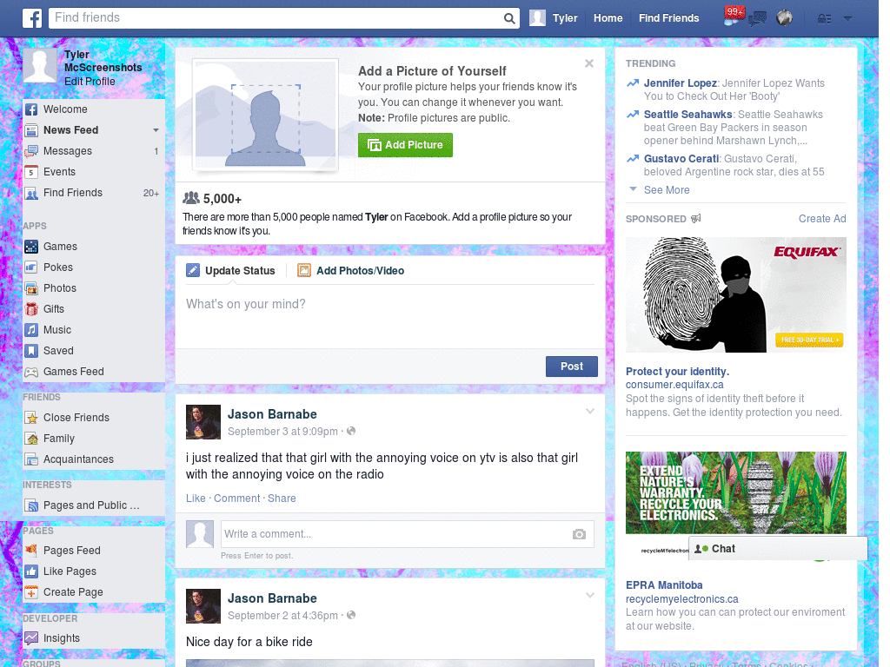The height and width of the screenshot is (667, 890).
Task: Open the Gustavo Cerati trending topic
Action: [681, 159]
